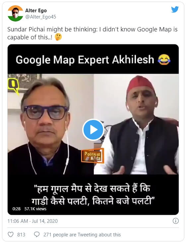Click the thinking face emoji in tweet
The width and height of the screenshot is (186, 242).
click(x=58, y=37)
